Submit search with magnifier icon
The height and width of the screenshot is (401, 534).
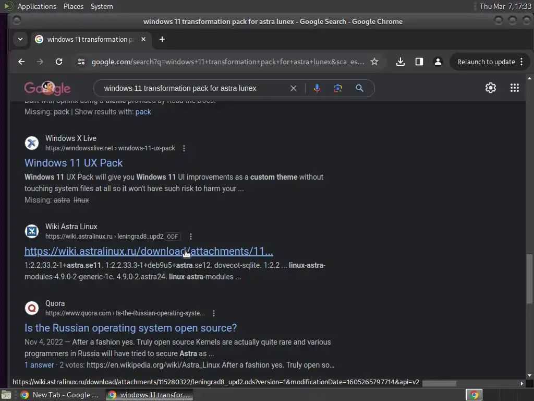coord(359,88)
